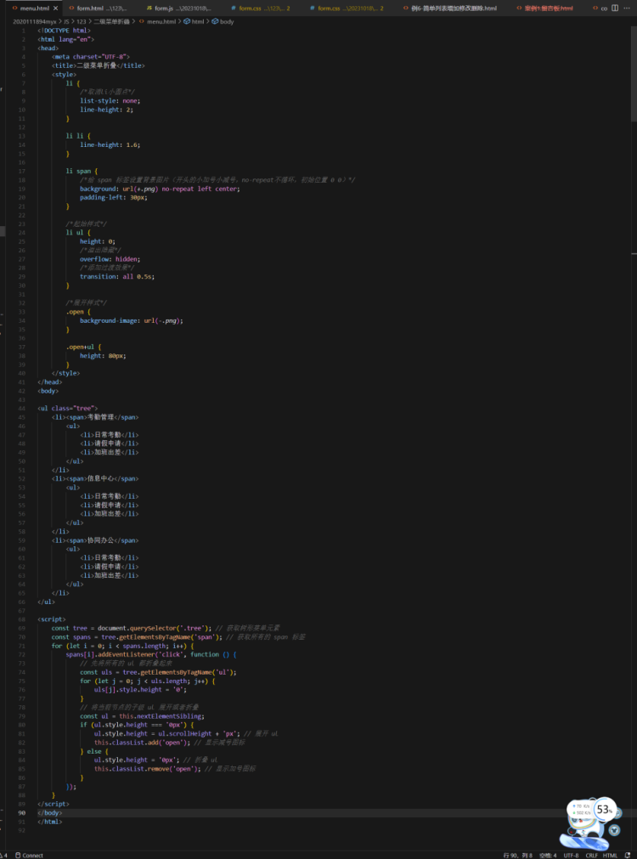The height and width of the screenshot is (859, 637).
Task: Change language mode HTML
Action: tap(610, 855)
